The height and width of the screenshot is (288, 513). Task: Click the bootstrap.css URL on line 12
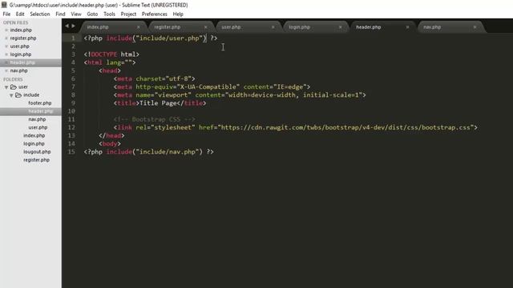click(x=345, y=128)
